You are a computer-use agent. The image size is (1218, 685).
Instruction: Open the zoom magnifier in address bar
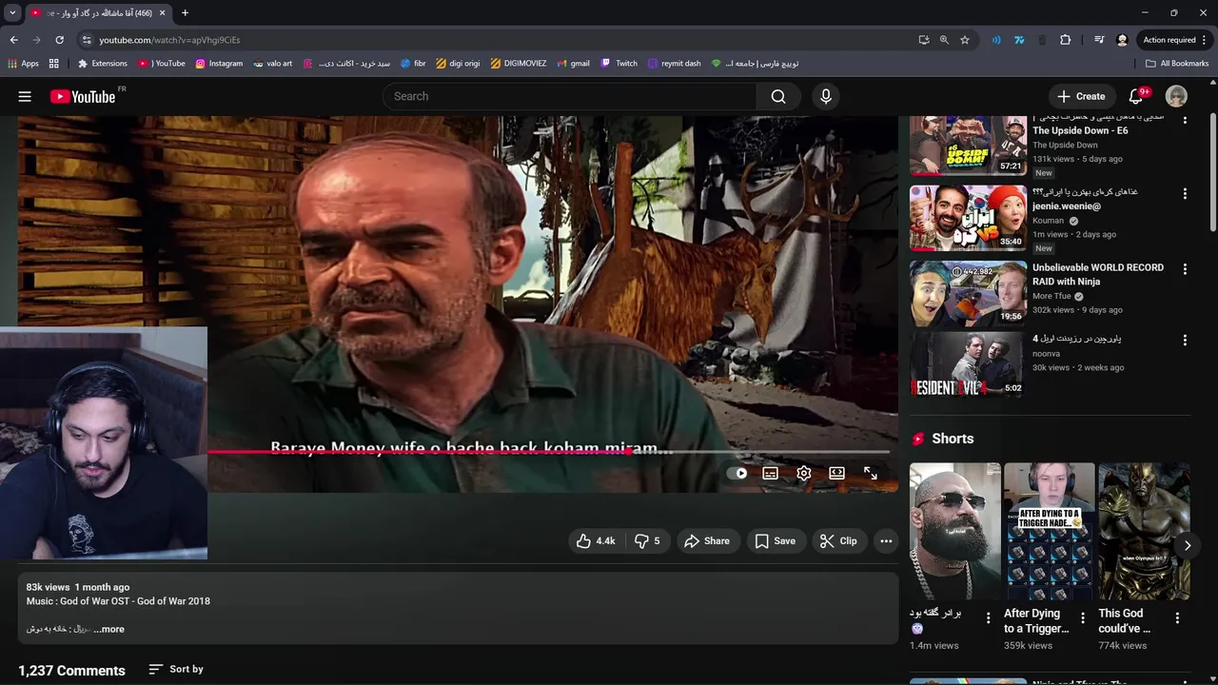(944, 40)
